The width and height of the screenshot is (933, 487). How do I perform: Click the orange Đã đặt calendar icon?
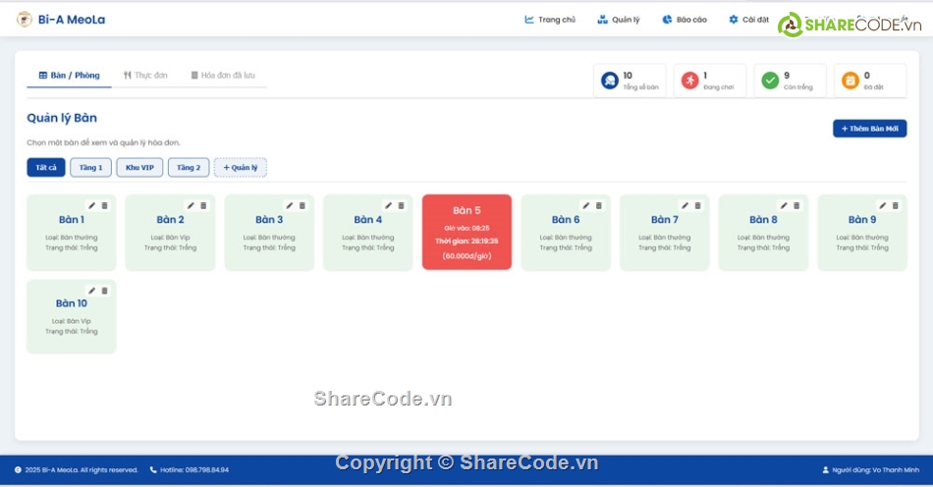[x=851, y=81]
